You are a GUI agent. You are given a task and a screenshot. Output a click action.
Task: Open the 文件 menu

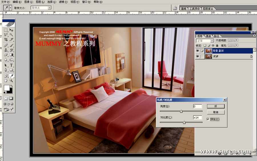pyautogui.click(x=6, y=2)
